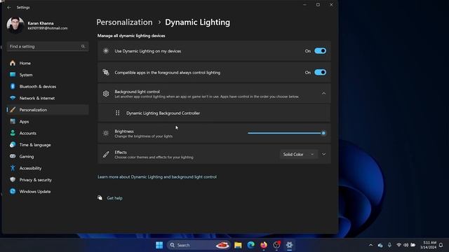Grab the drag handle beside Dynamic Lighting Background Controller
The height and width of the screenshot is (252, 449).
[x=117, y=113]
